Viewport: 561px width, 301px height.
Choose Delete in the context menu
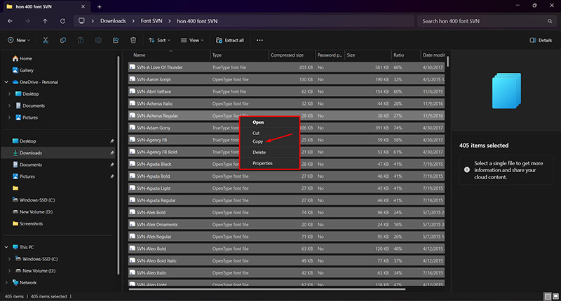point(259,152)
